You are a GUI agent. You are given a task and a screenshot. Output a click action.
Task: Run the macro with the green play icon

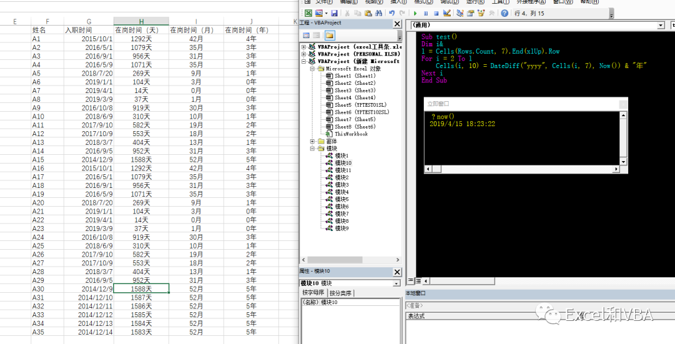[x=416, y=13]
